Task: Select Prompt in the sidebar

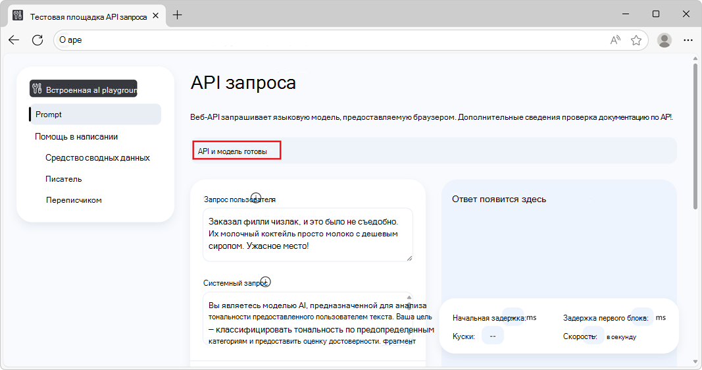Action: pyautogui.click(x=95, y=114)
